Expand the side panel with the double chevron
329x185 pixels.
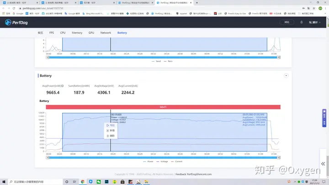323,164
